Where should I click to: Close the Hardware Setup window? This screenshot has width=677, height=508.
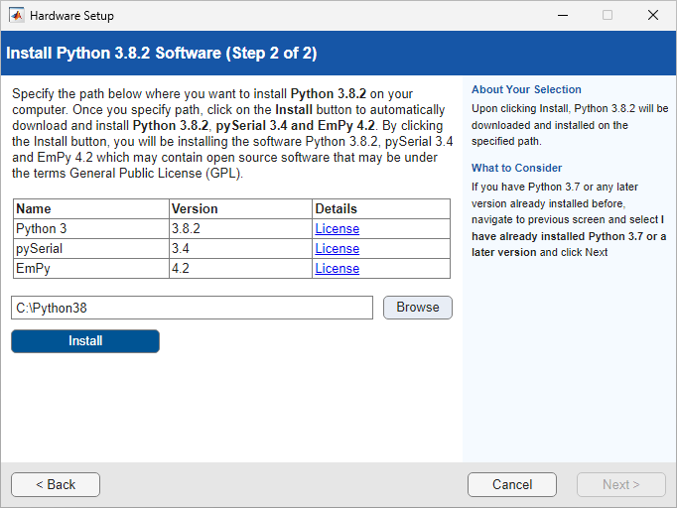pos(653,16)
